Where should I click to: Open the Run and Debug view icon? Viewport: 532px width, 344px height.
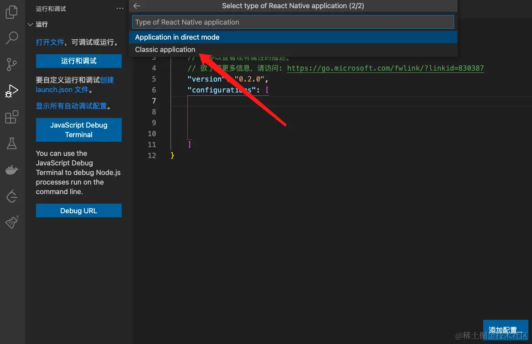coord(12,91)
